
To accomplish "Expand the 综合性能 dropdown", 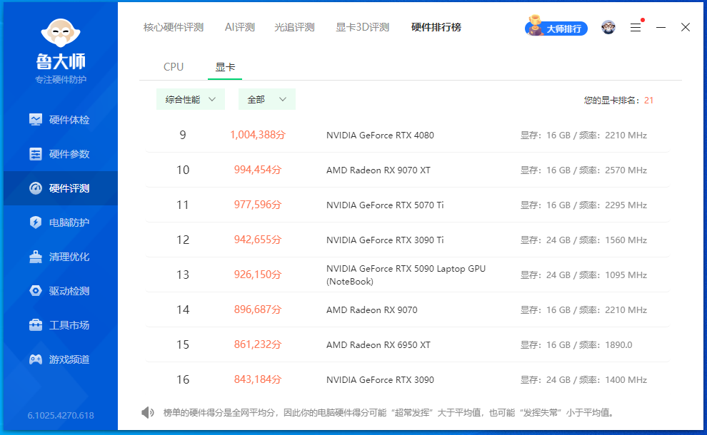I will point(190,100).
